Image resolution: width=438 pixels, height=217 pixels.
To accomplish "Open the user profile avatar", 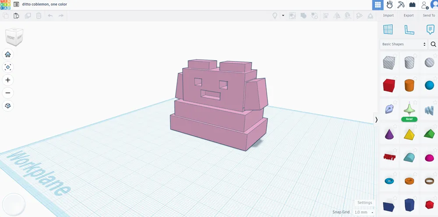I will (x=435, y=5).
